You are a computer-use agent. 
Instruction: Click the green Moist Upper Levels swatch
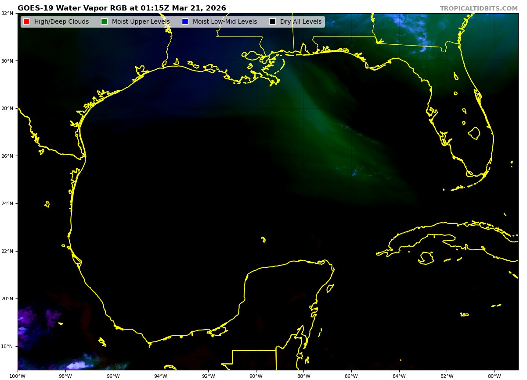tap(104, 21)
